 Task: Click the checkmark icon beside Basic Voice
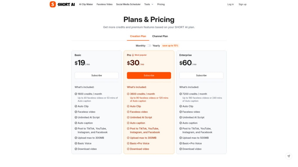click(x=76, y=144)
